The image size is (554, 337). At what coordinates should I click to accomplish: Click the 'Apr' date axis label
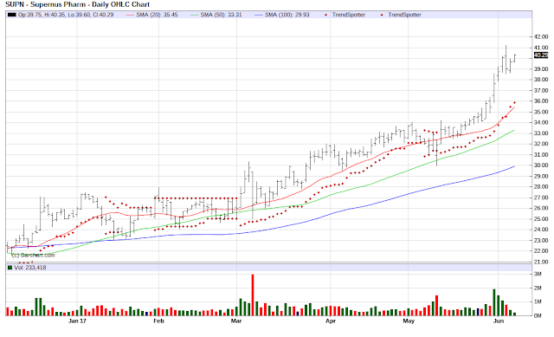[331, 321]
